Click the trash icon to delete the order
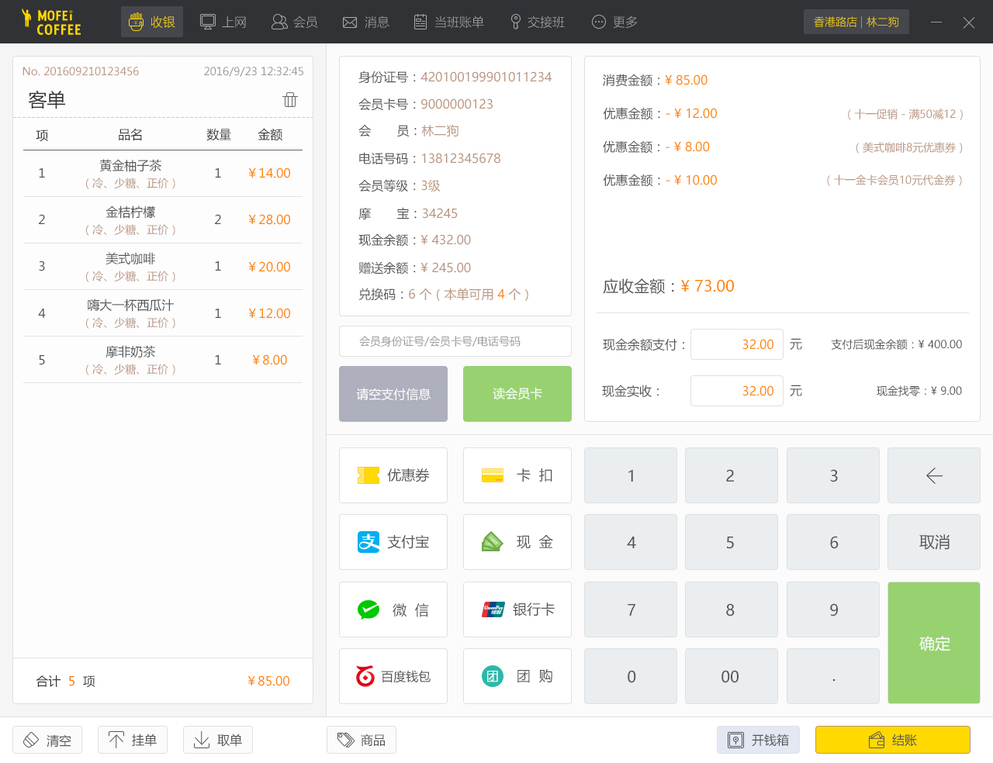 coord(290,99)
